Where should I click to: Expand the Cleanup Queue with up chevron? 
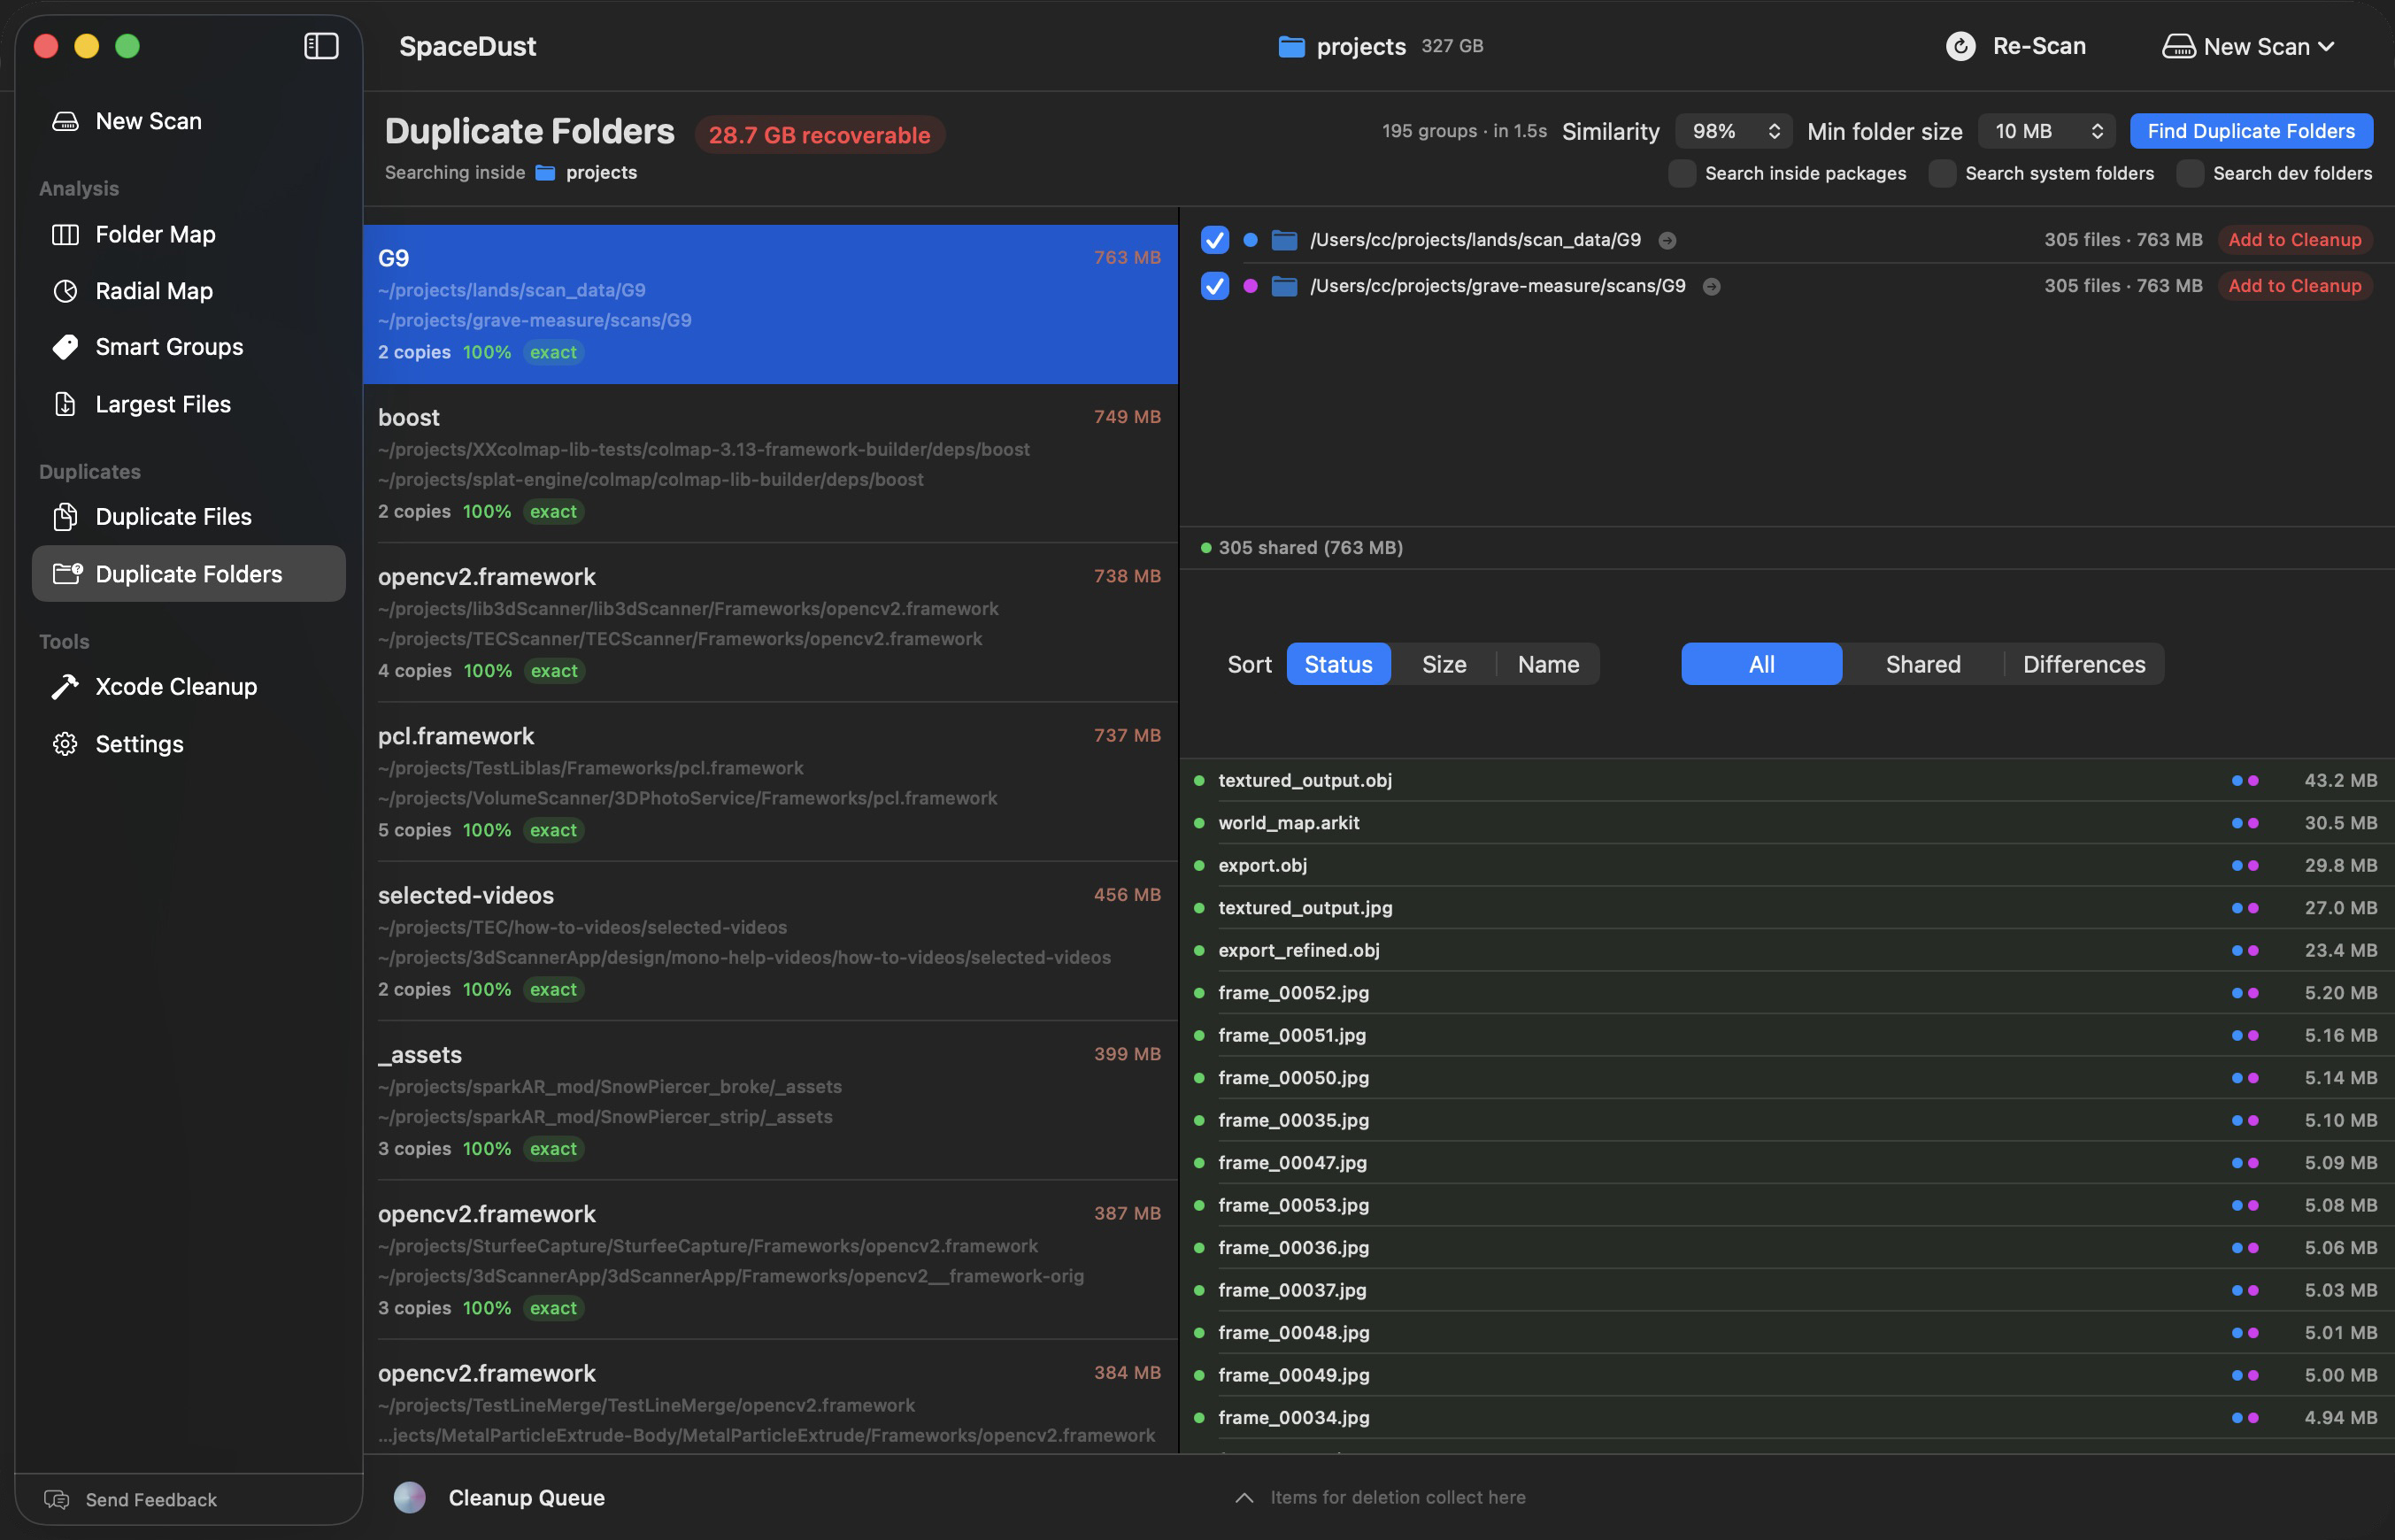[x=1244, y=1497]
